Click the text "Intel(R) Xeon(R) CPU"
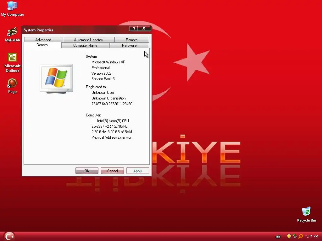322x241 pixels. pyautogui.click(x=113, y=121)
